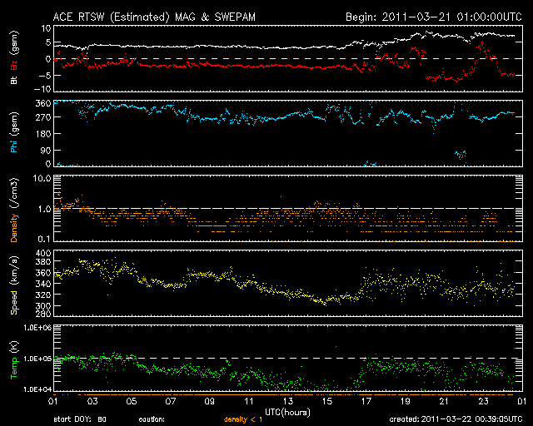The image size is (533, 426).
Task: Click hour 05 on the UTC axis
Action: (132, 401)
